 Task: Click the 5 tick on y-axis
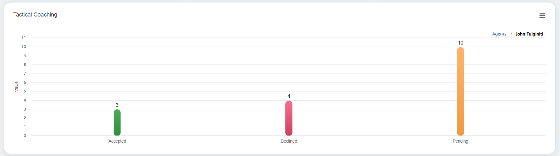(25, 91)
